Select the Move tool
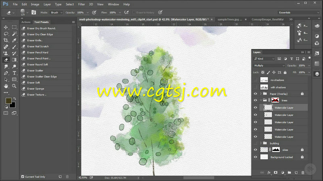This screenshot has width=323, height=181. pyautogui.click(x=6, y=27)
